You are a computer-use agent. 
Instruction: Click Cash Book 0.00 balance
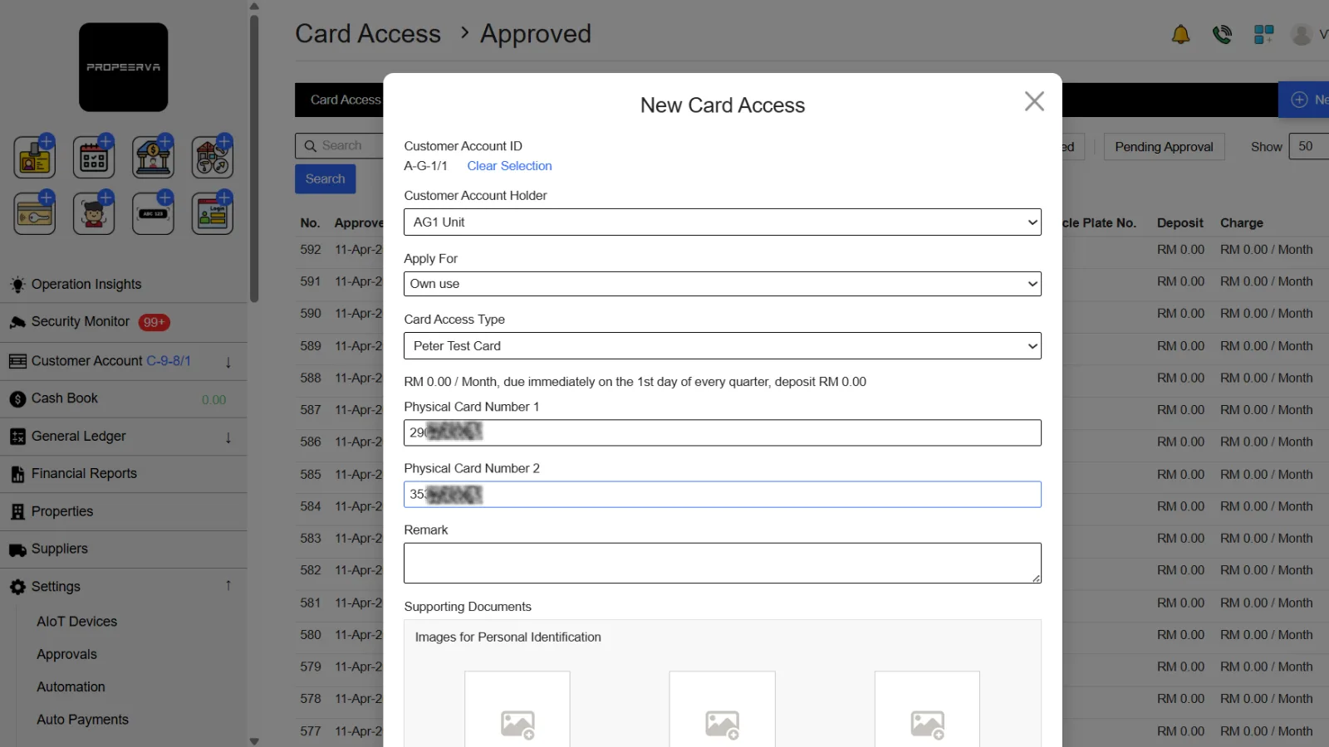coord(213,400)
